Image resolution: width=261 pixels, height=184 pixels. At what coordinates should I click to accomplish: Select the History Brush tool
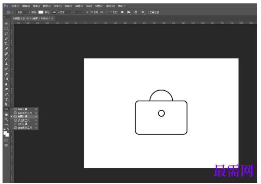point(6,69)
